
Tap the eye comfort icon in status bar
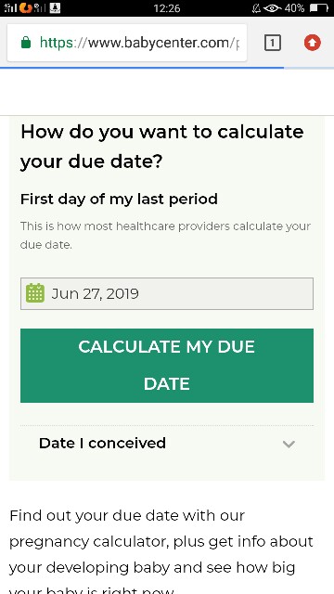(272, 8)
